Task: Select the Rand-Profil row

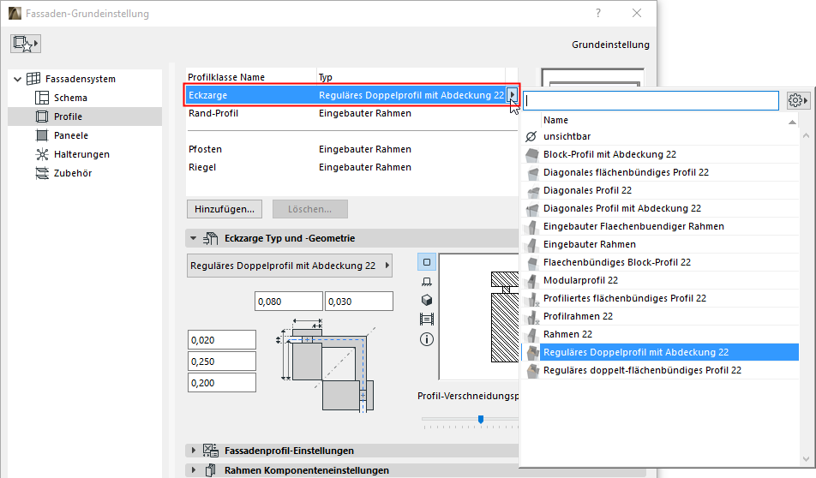Action: (351, 113)
